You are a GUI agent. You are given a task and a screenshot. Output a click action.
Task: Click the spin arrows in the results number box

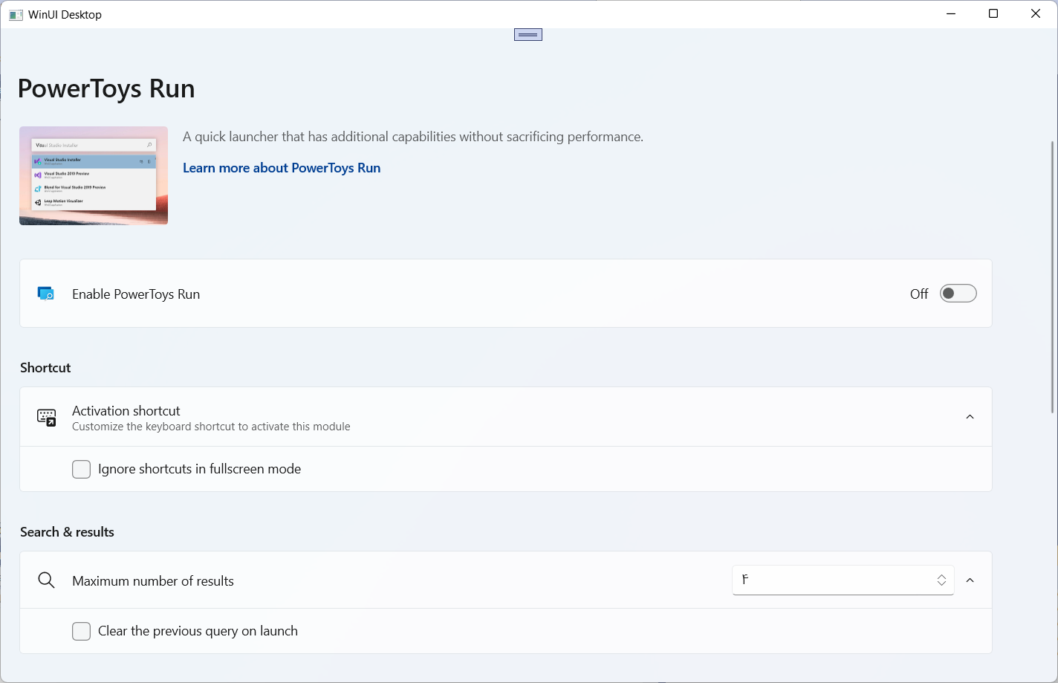941,580
